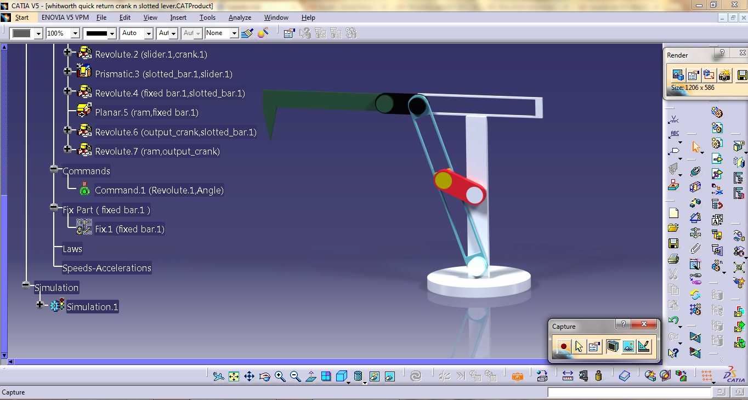The width and height of the screenshot is (748, 400).
Task: Select Fix.1 (fixed bar.1) in tree
Action: coord(129,229)
